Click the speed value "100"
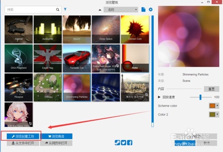223x152 pixels. pos(216,97)
